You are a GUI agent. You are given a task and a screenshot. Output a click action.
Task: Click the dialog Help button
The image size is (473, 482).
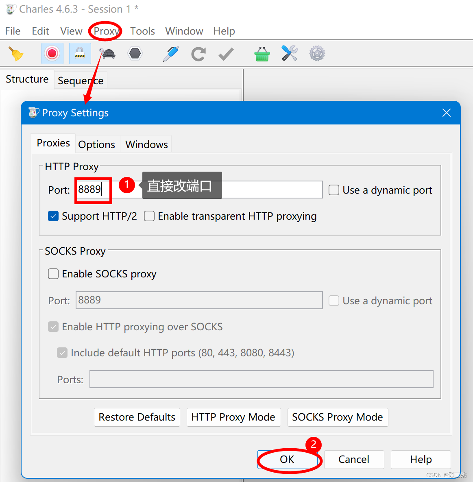[x=421, y=459]
